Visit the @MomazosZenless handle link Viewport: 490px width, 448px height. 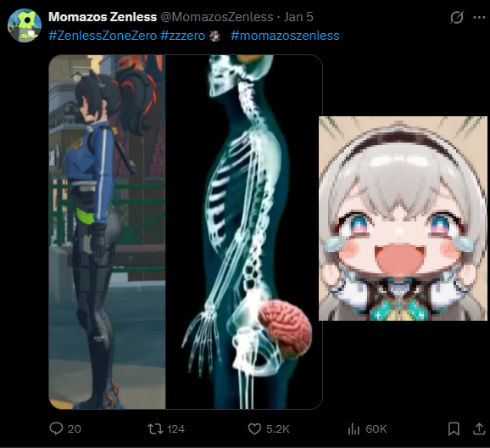(x=217, y=17)
